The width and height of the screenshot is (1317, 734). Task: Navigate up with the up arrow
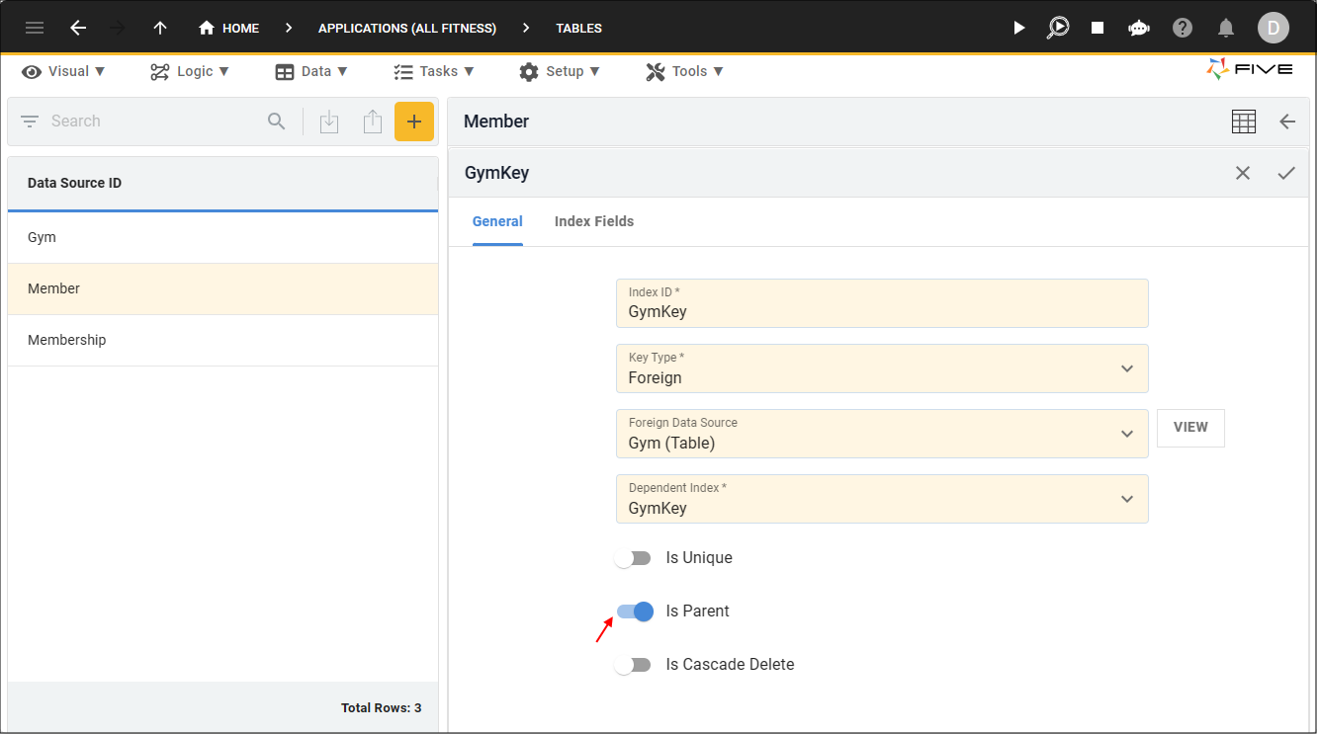[x=160, y=28]
